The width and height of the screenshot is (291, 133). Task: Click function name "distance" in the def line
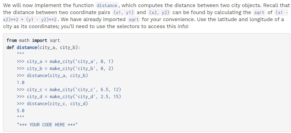click(27, 47)
